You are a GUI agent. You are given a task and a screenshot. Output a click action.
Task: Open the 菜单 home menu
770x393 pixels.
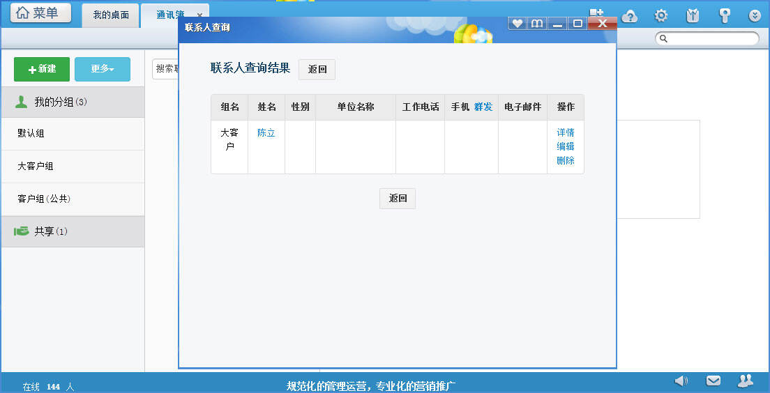click(40, 13)
